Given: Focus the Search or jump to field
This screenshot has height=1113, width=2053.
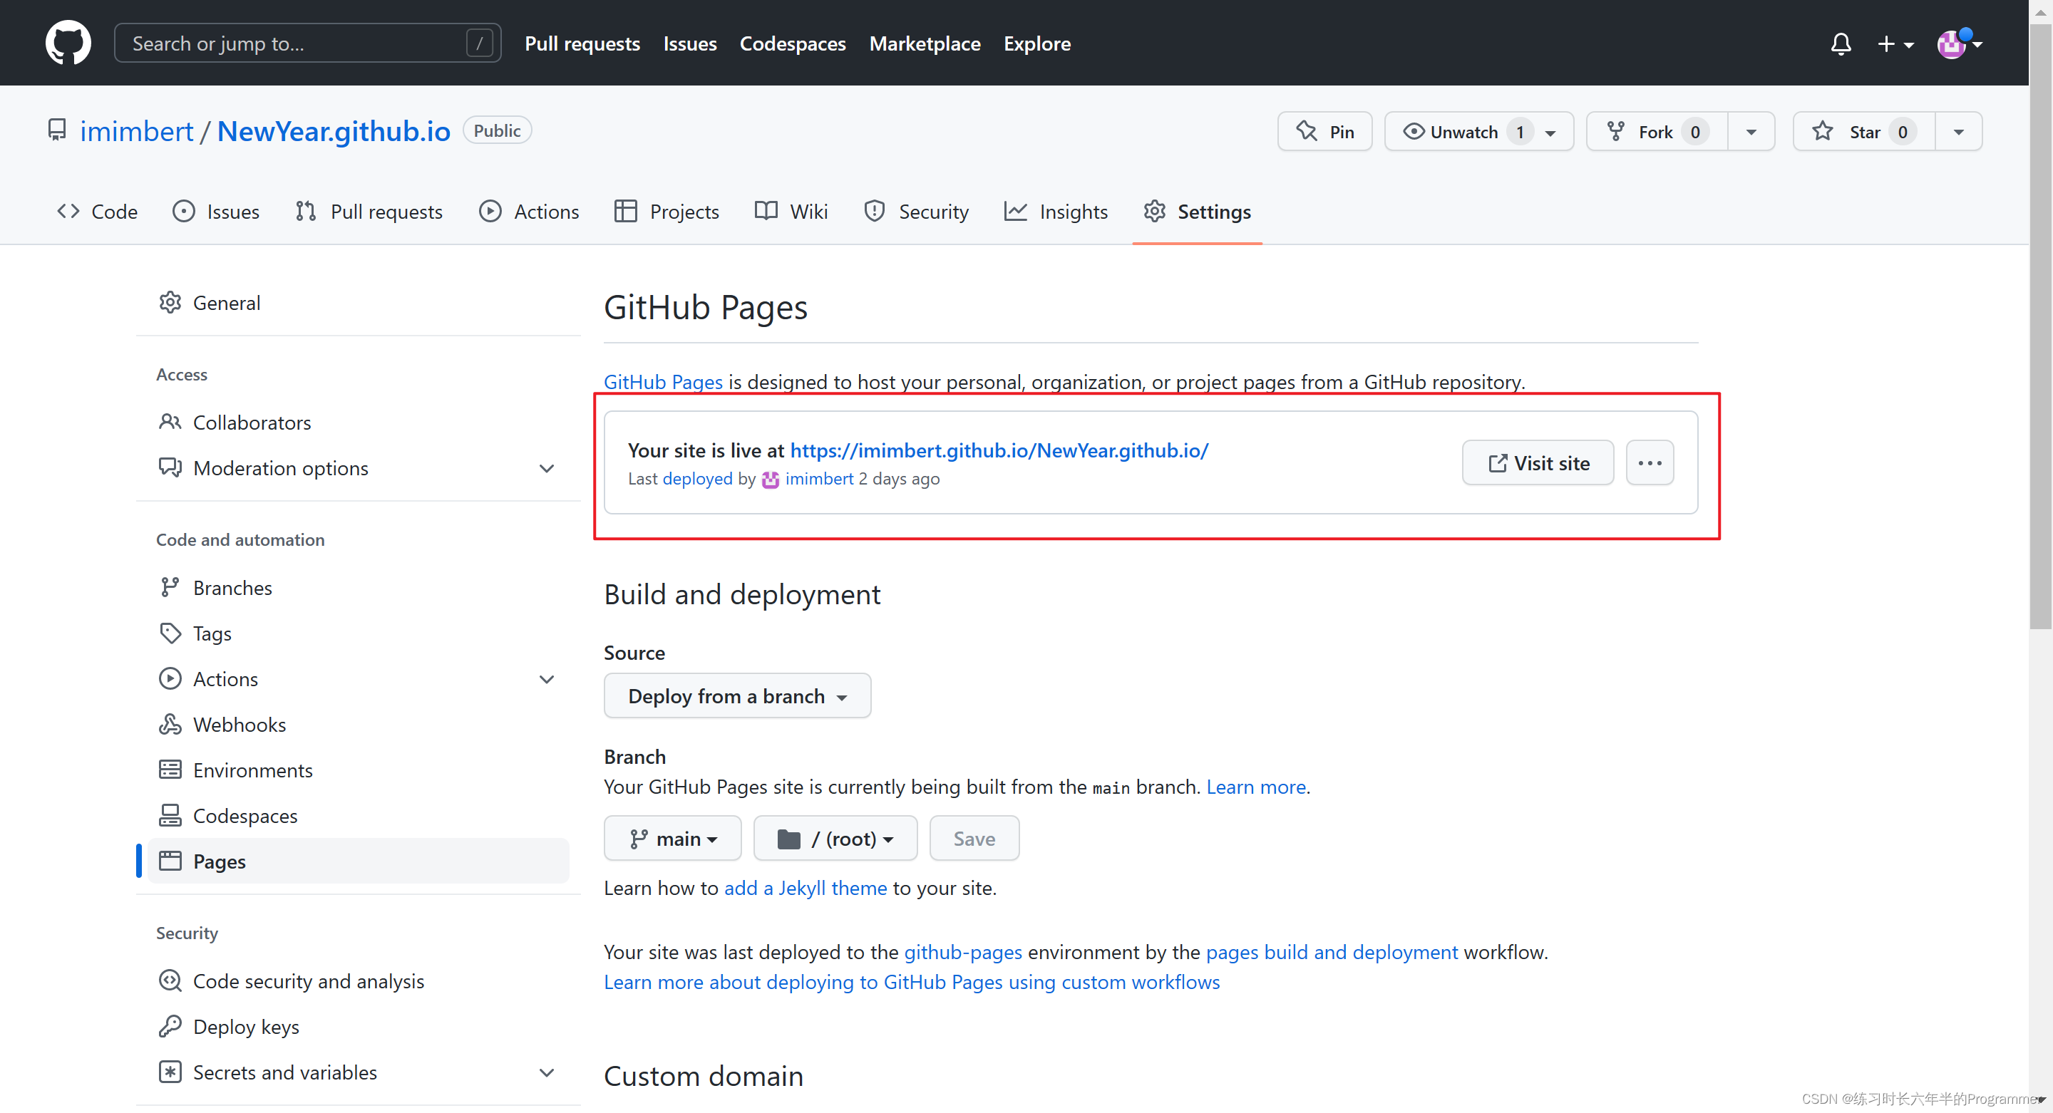Looking at the screenshot, I should tap(307, 43).
